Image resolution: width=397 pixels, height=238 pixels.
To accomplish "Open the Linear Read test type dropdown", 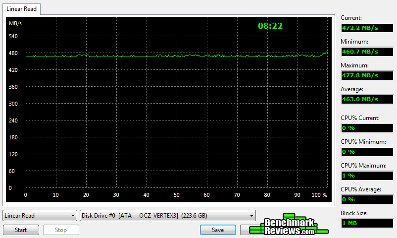I will tap(40, 216).
